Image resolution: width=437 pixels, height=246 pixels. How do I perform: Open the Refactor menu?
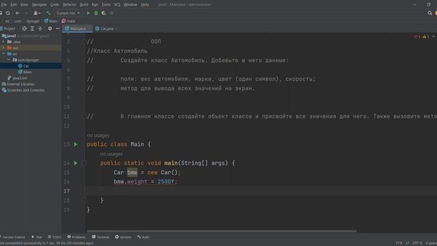point(70,5)
